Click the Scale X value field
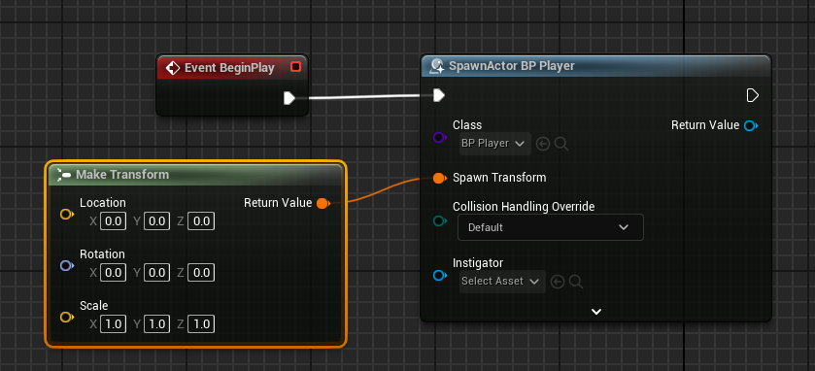This screenshot has height=371, width=815. 113,324
